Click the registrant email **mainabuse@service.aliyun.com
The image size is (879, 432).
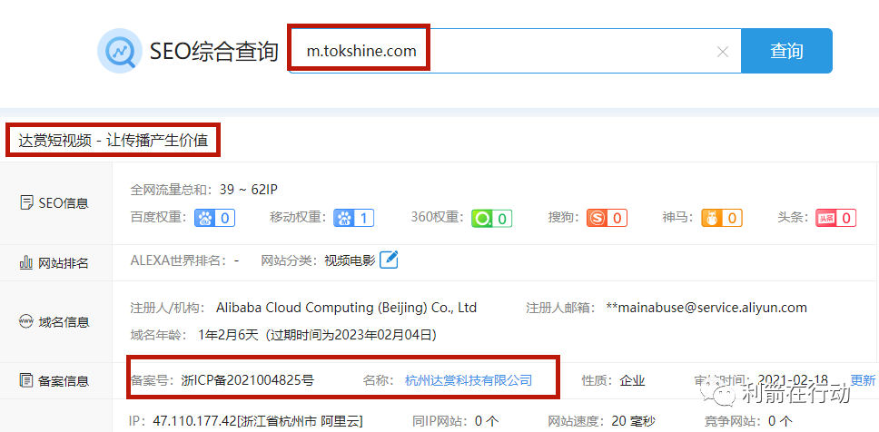pos(706,308)
